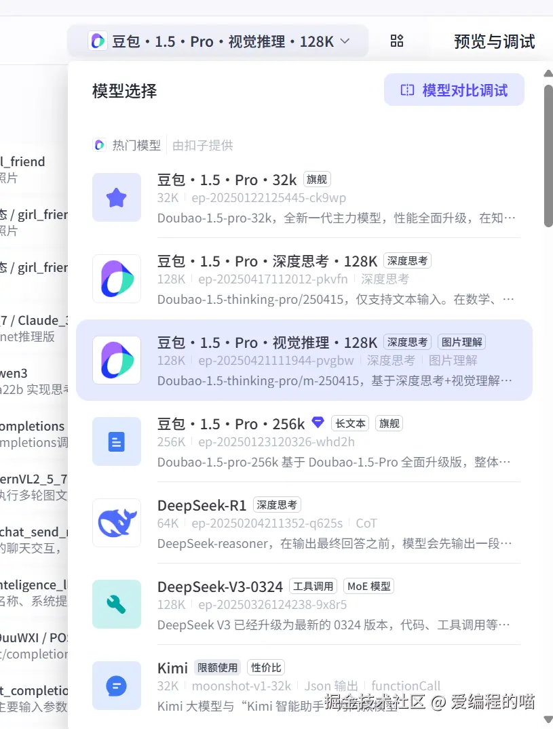The height and width of the screenshot is (729, 553).
Task: Select 豆包 1.5 Pro 32k star icon
Action: tap(117, 197)
